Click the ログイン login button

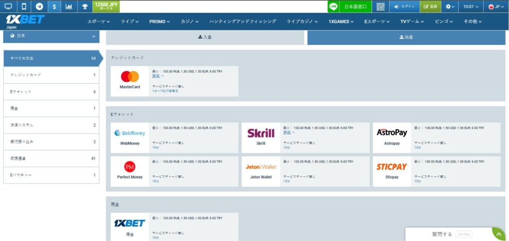point(405,6)
